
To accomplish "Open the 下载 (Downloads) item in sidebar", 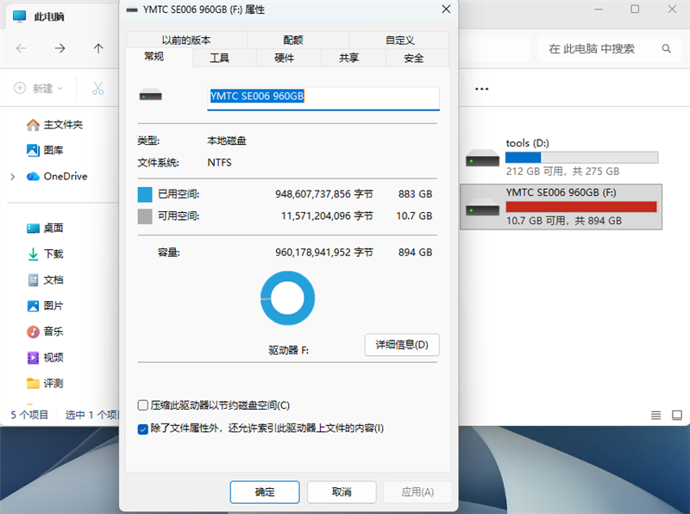I will click(x=53, y=254).
